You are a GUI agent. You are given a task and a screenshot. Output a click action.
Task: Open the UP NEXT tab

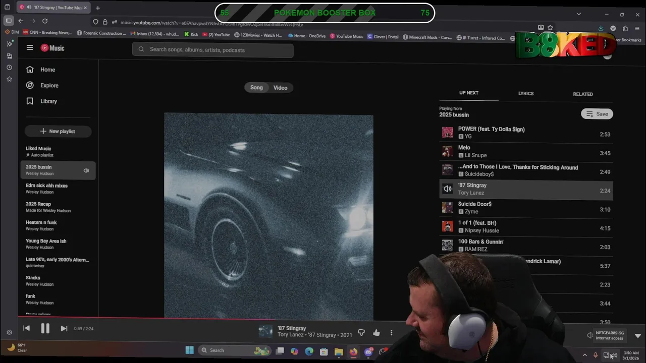click(x=469, y=93)
